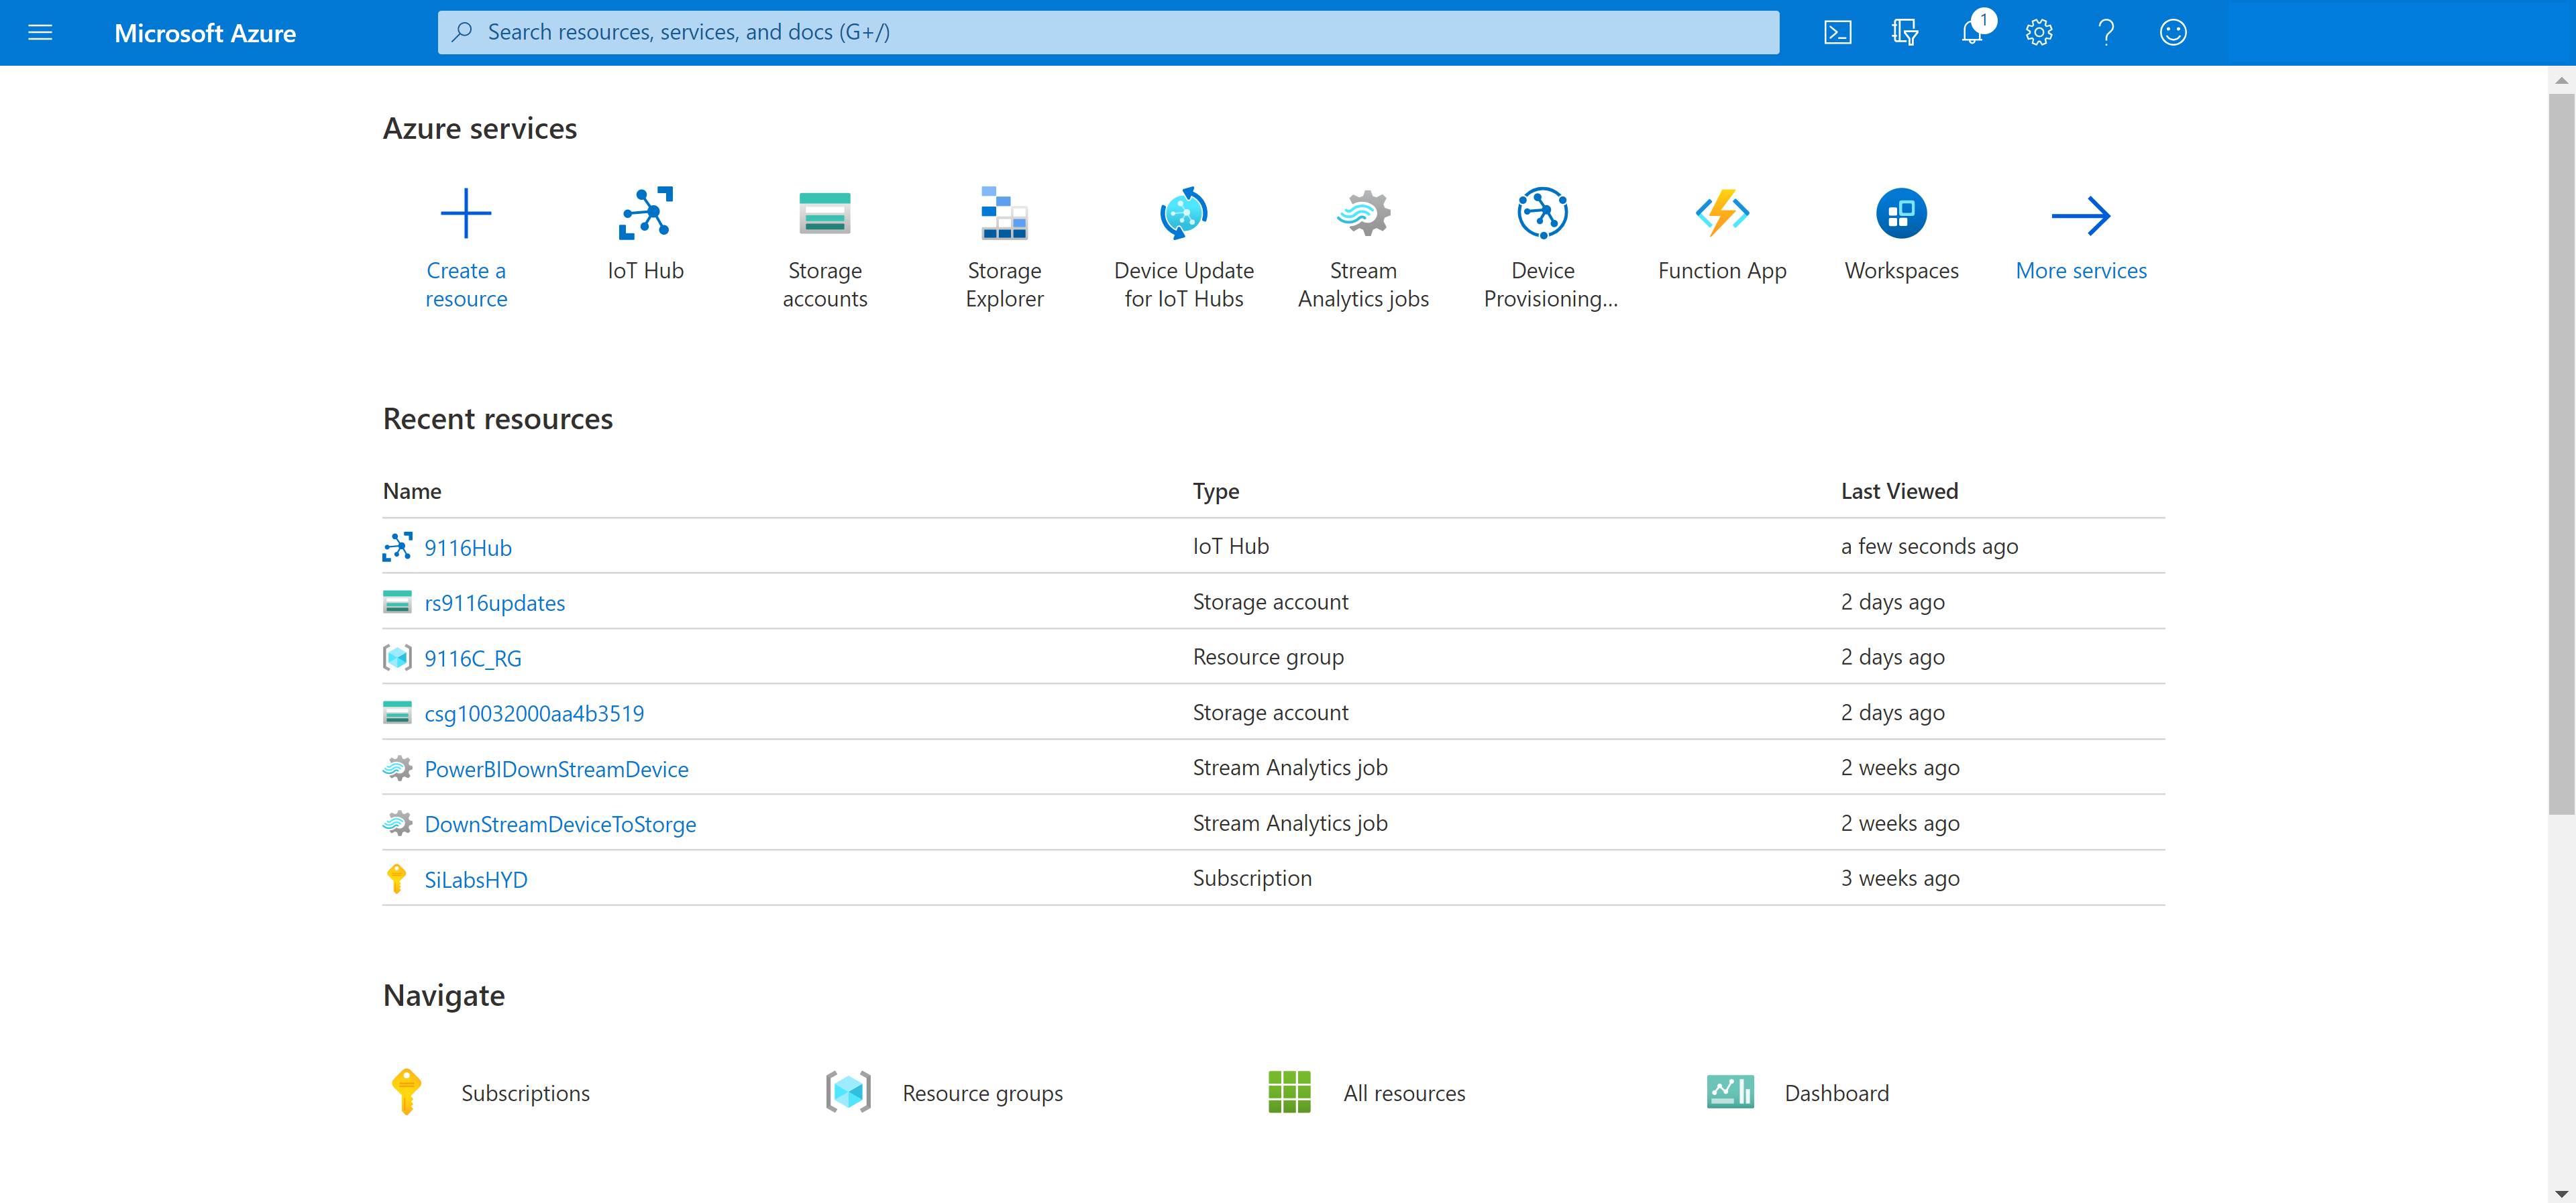Image resolution: width=2576 pixels, height=1203 pixels.
Task: Open the rs9116updates storage account
Action: coord(494,602)
